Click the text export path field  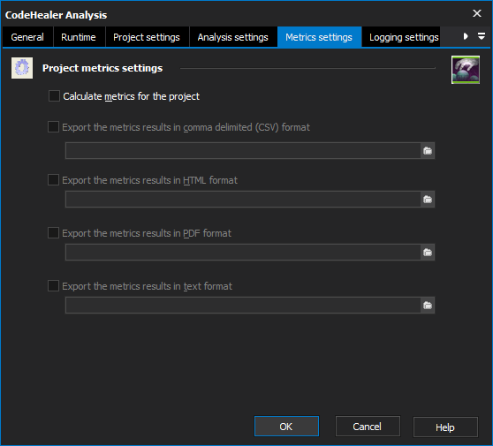pos(243,306)
